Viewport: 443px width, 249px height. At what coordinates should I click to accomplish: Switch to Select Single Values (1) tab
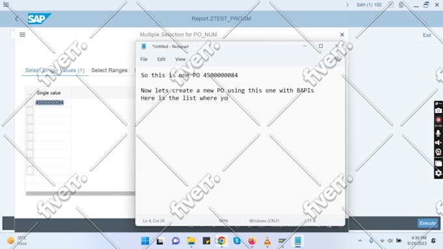(x=55, y=70)
